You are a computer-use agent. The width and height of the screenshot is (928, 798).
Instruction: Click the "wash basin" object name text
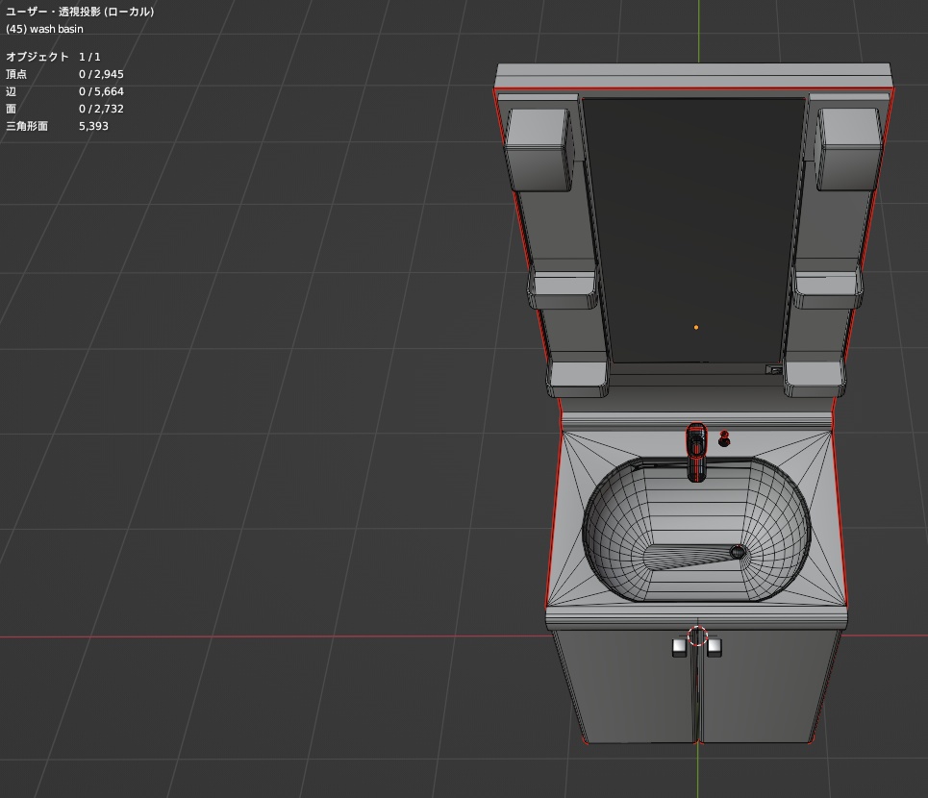57,29
